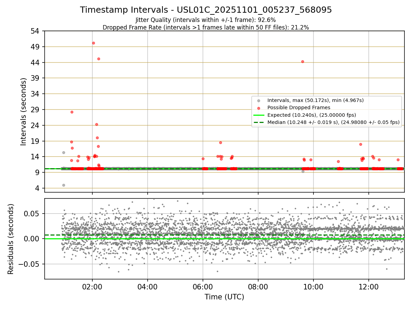412x309 pixels.
Task: Select the Jitter Quality 92.6% subtitle
Action: pyautogui.click(x=206, y=20)
